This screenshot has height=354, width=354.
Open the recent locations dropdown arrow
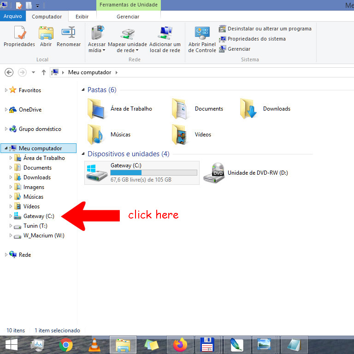click(x=33, y=73)
